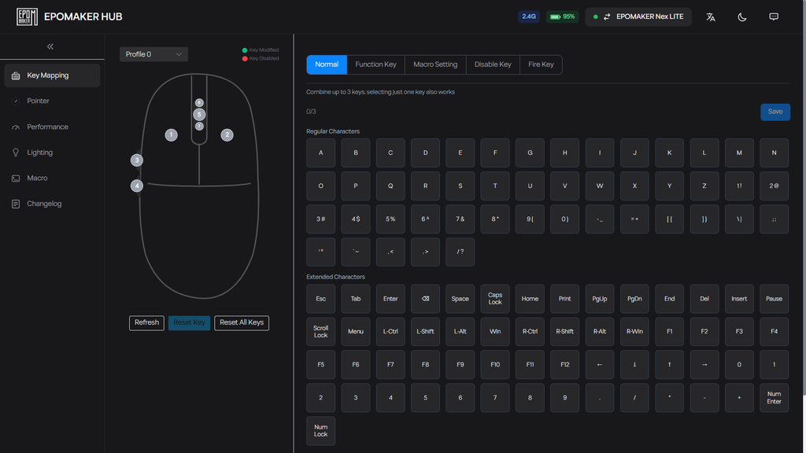Select the Caps Lock key
The image size is (806, 453).
(x=495, y=299)
